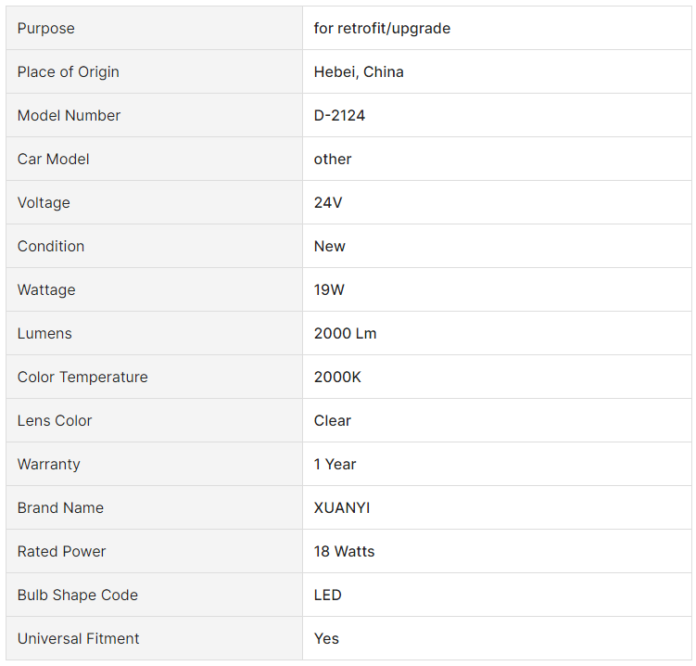The height and width of the screenshot is (666, 696).
Task: Select the Universal Fitment value Yes
Action: pos(326,638)
